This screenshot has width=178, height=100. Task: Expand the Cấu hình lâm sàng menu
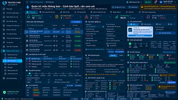[21, 21]
